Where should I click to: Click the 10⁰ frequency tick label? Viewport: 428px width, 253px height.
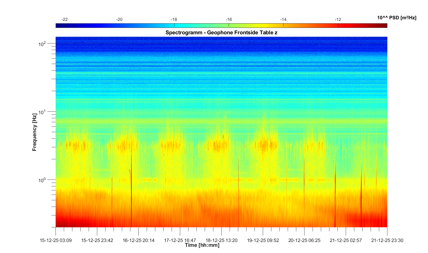tap(42, 180)
